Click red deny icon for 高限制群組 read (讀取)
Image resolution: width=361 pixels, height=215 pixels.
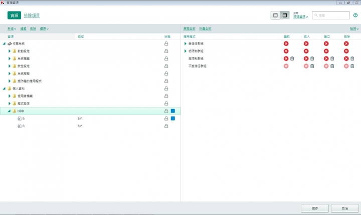(x=286, y=58)
